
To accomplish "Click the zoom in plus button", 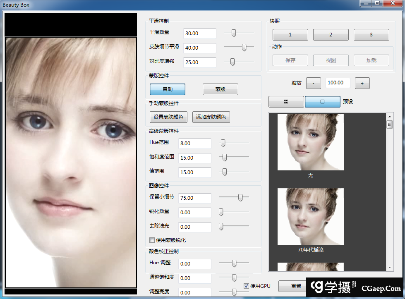I will (362, 83).
